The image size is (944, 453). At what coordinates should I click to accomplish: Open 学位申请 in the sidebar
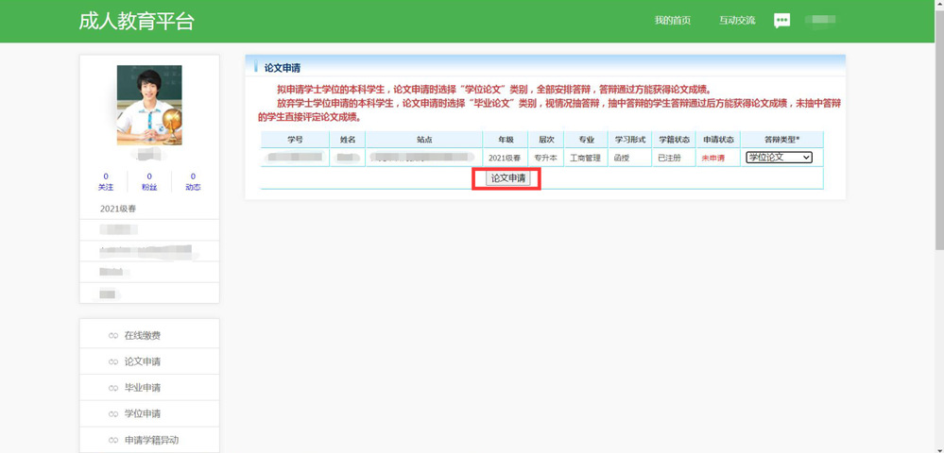pos(143,414)
